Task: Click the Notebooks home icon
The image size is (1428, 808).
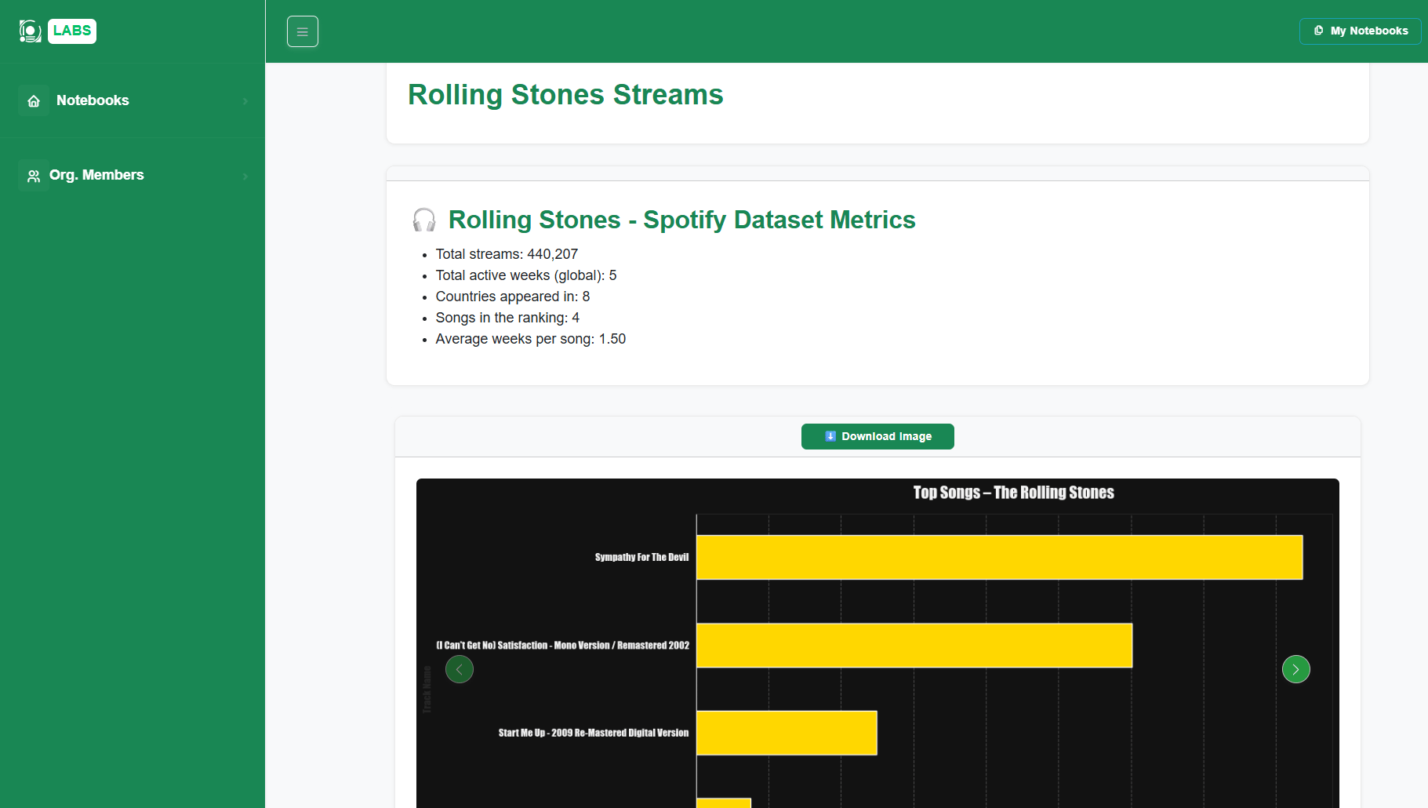Action: pos(34,100)
